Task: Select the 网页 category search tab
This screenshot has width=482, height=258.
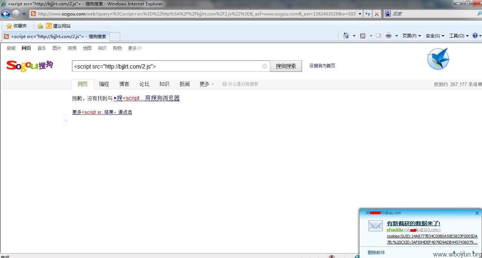Action: tap(83, 84)
